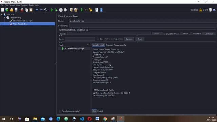Switch to the Request tab
217x122 pixels.
click(109, 45)
